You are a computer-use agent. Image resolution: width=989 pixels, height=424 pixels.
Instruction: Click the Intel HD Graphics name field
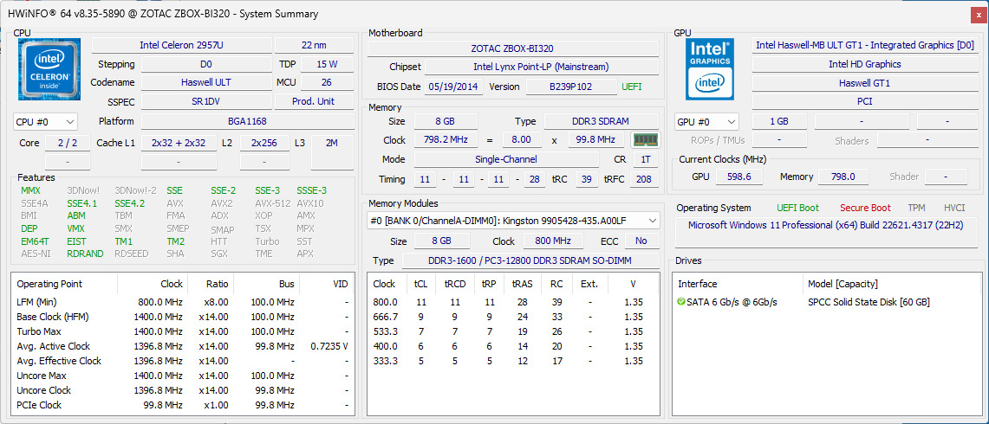(864, 64)
